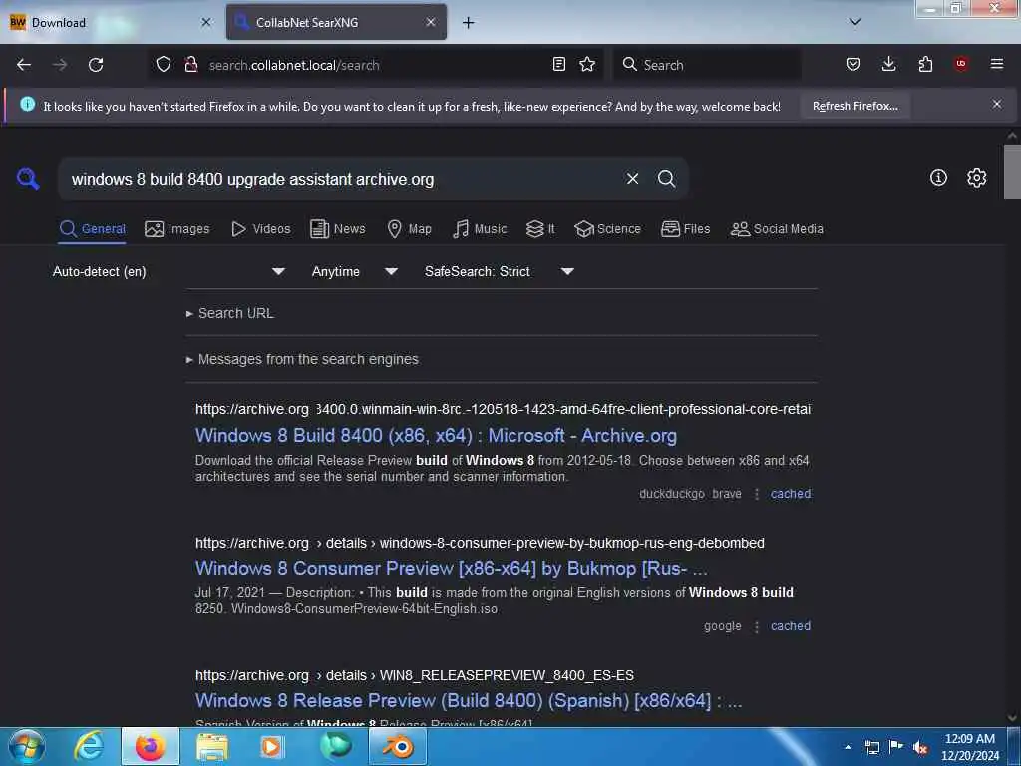Open the uBlock Origin extension icon
Screen dimensions: 1021x766
[961, 64]
